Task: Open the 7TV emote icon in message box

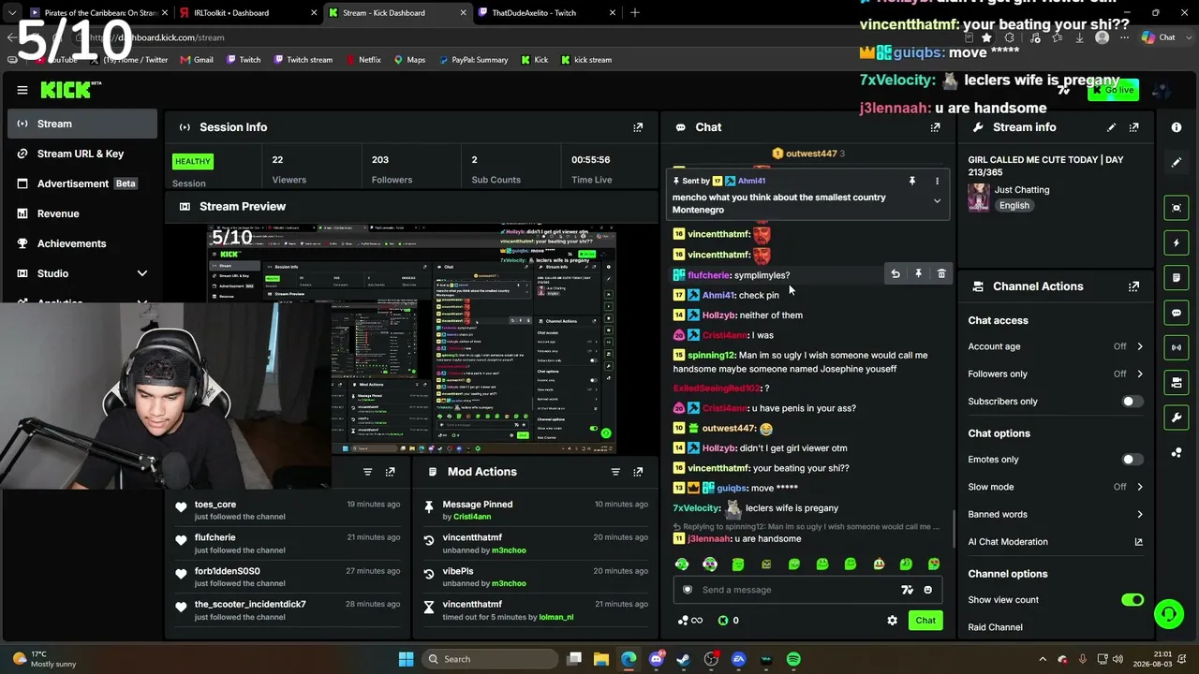Action: (907, 590)
